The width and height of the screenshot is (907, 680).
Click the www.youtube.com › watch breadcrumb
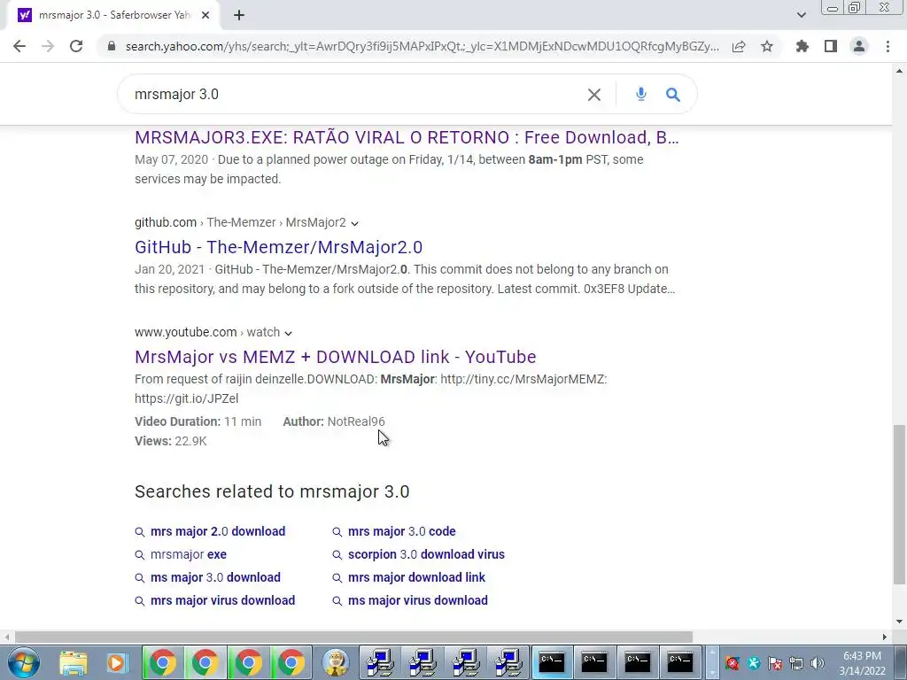207,333
